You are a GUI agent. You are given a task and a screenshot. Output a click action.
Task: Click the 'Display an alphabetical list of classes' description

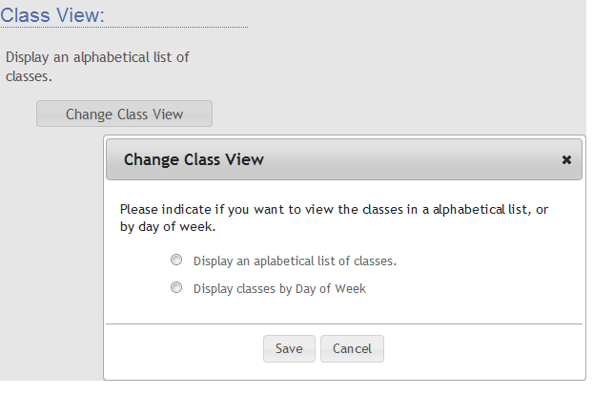click(x=97, y=57)
